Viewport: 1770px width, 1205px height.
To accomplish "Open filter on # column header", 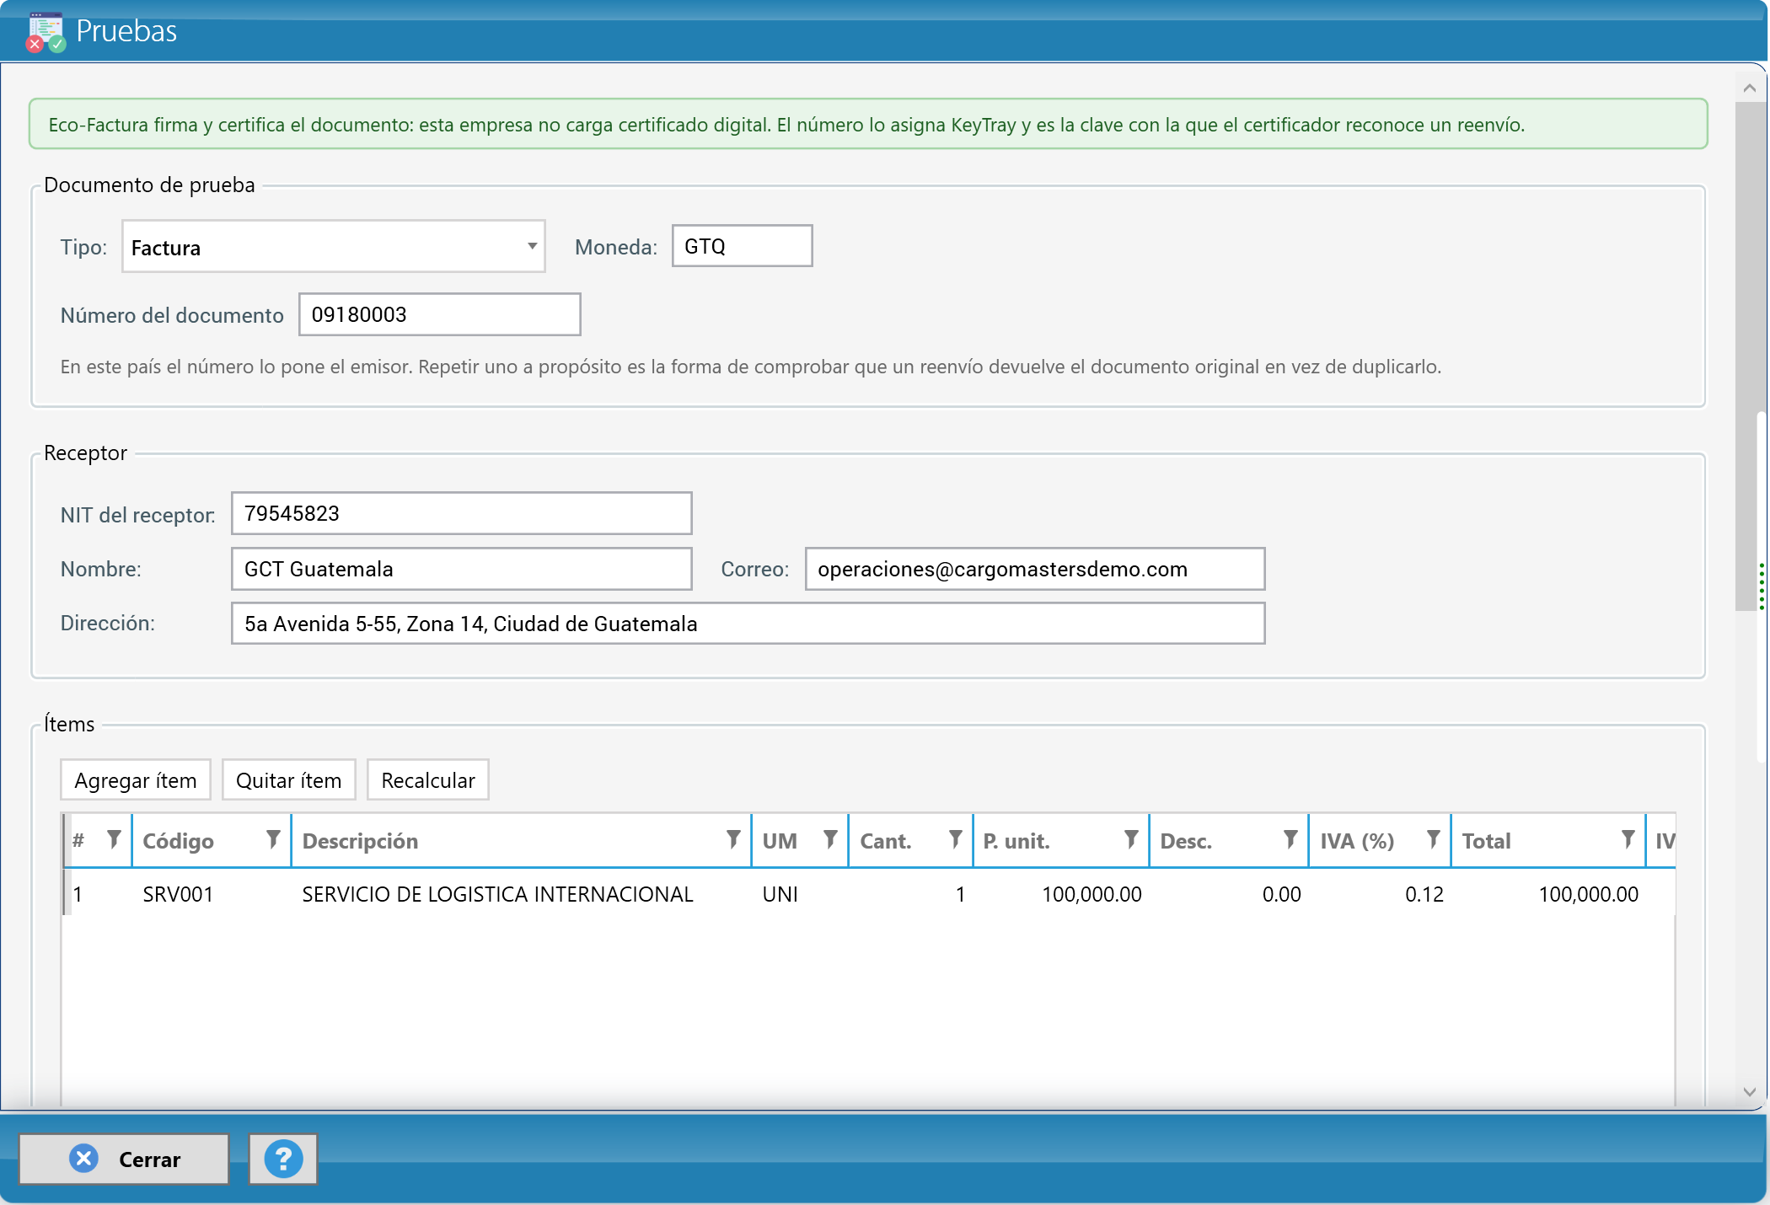I will click(114, 839).
